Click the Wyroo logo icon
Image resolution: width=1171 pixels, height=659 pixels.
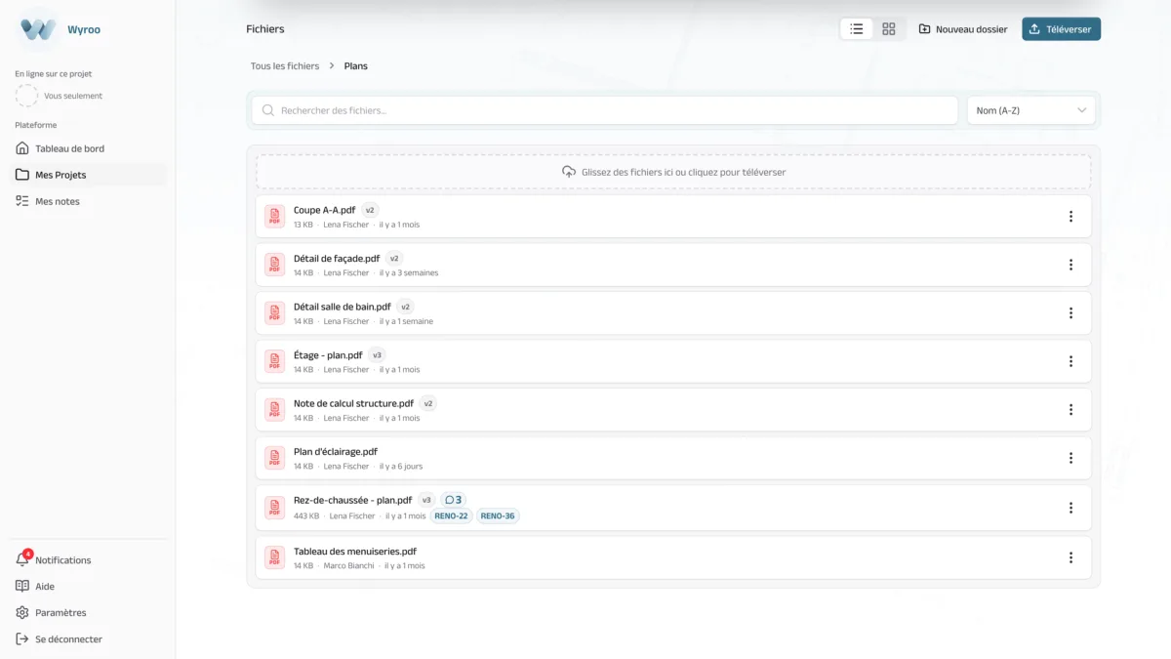[x=38, y=29]
